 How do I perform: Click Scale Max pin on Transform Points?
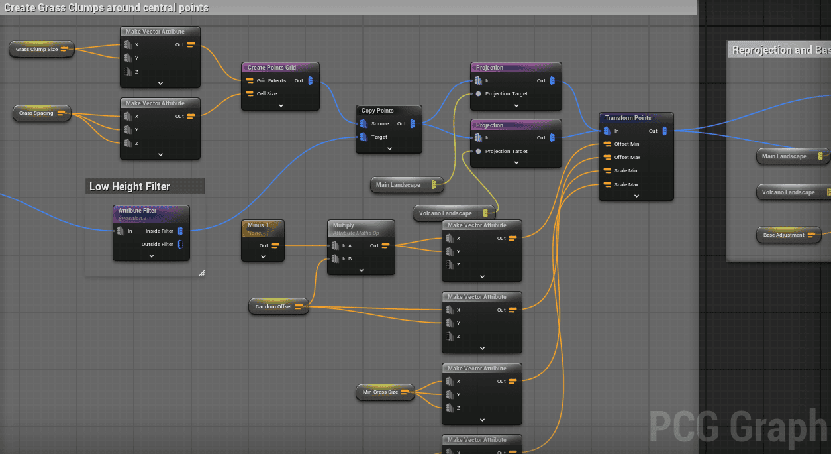607,185
